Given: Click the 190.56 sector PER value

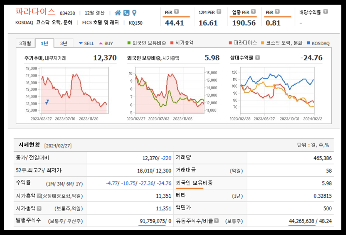Looking at the screenshot, I should 244,23.
